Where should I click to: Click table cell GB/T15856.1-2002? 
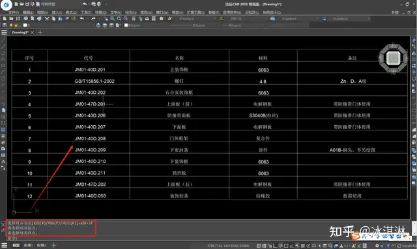(x=94, y=81)
